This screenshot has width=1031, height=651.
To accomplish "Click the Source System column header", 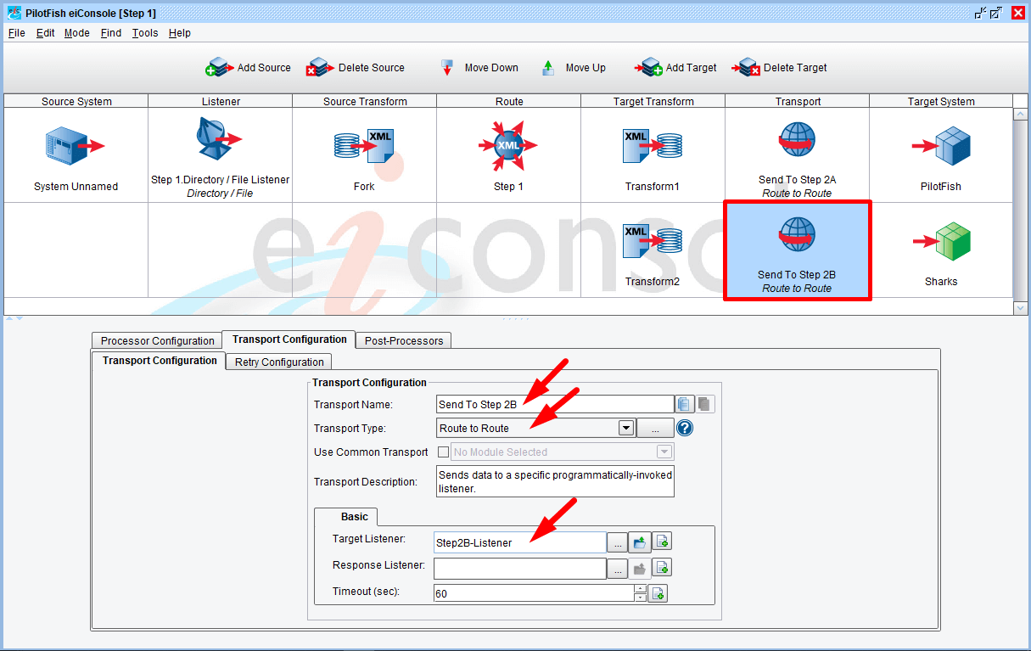I will pos(76,101).
